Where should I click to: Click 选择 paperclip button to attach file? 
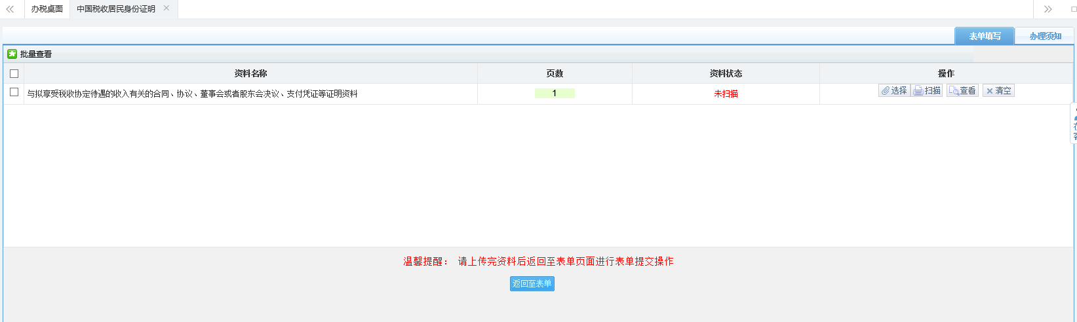click(894, 91)
